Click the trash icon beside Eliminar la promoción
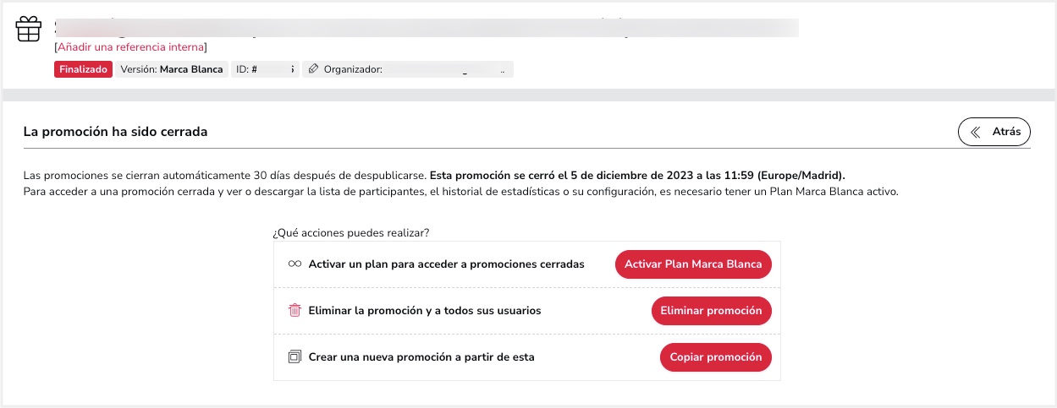 click(x=295, y=310)
